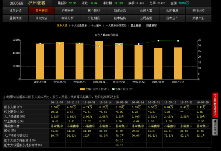Click the 2016-09-14 bar
Image resolution: width=221 pixels, height=151 pixels.
click(x=99, y=60)
